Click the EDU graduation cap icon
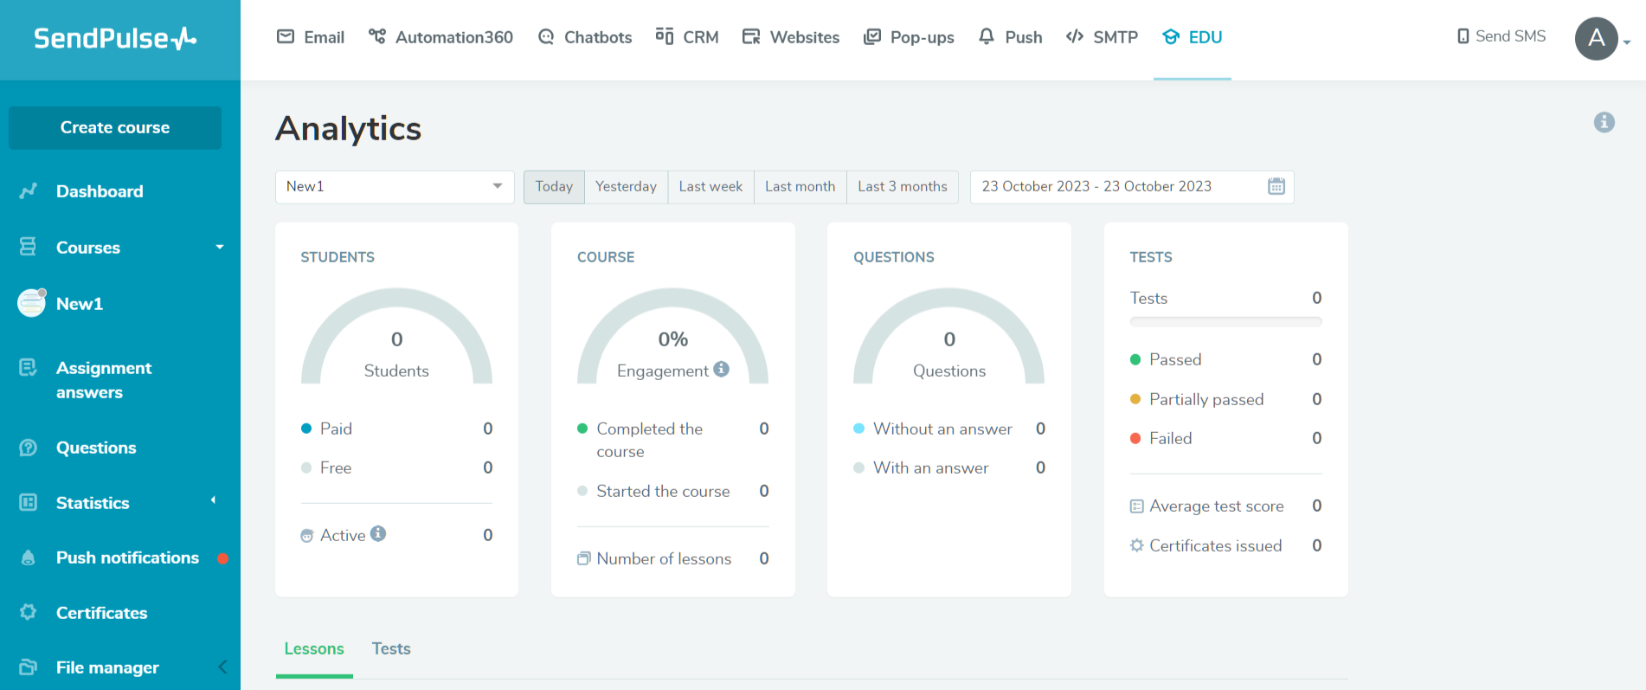1646x690 pixels. (1171, 36)
